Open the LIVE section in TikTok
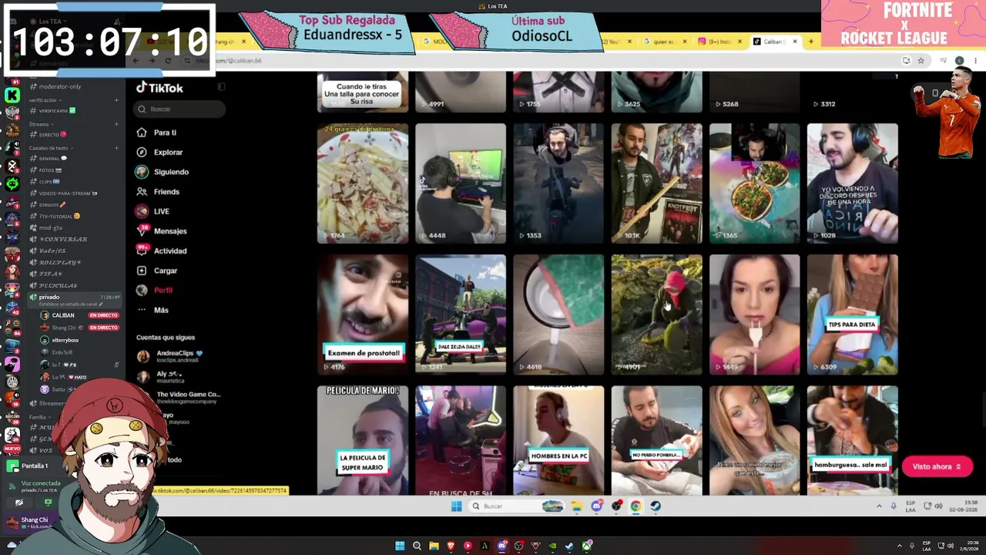 coord(153,211)
